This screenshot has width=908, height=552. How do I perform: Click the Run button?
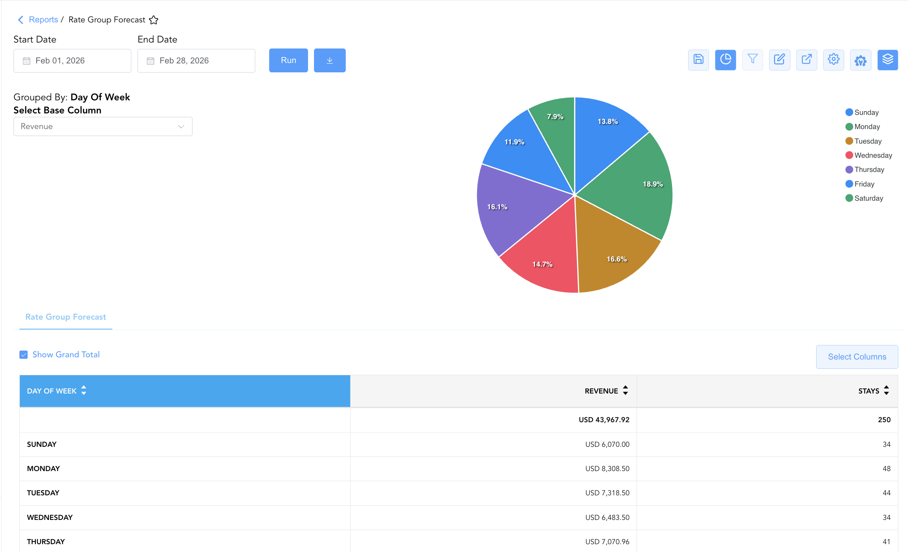[x=288, y=60]
